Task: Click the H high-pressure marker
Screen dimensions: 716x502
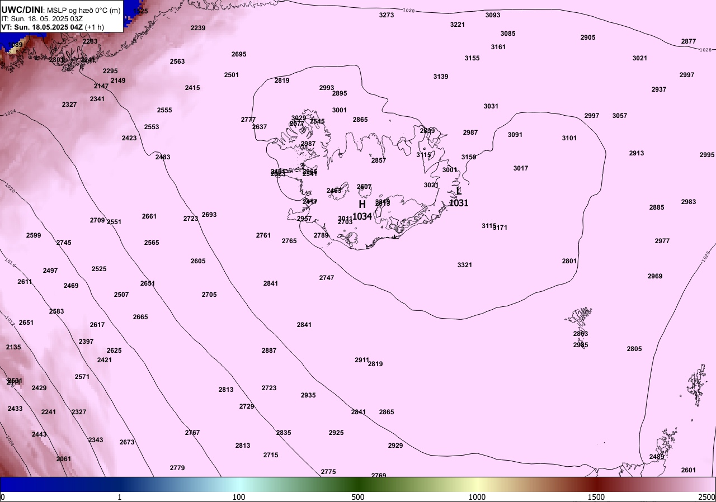Action: click(362, 205)
